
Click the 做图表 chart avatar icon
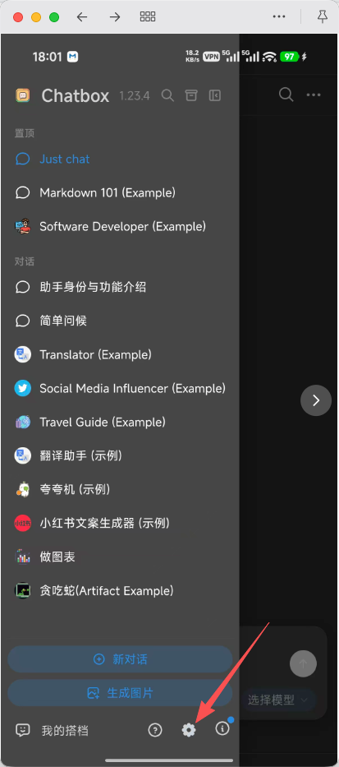[x=22, y=557]
